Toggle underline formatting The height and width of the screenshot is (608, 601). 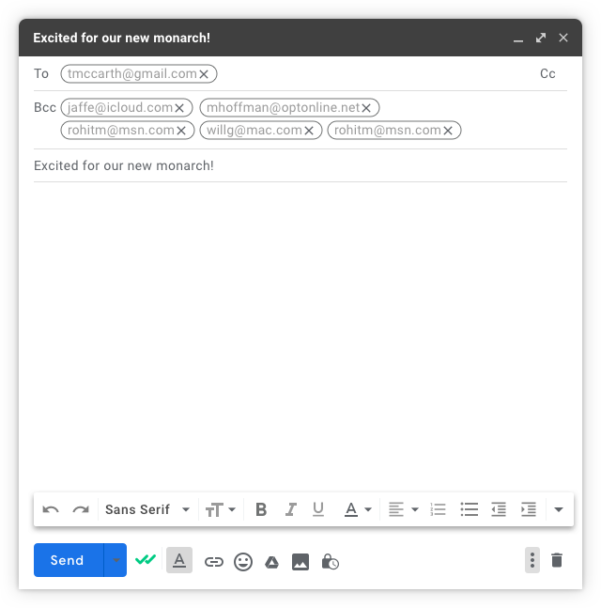coord(318,509)
